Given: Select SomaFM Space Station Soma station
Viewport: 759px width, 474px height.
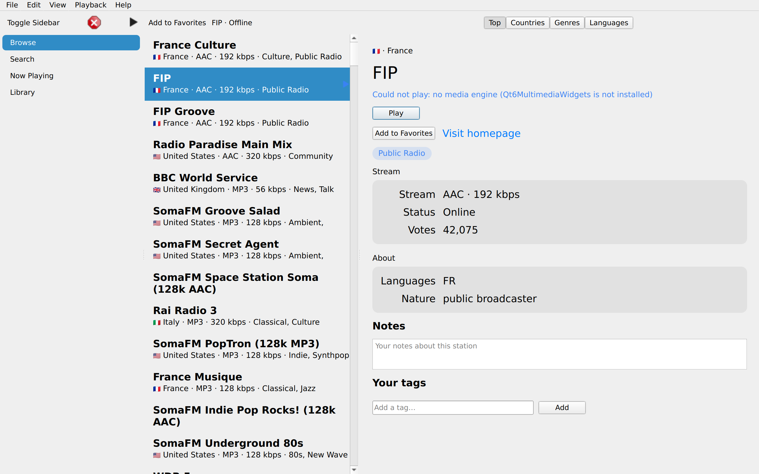Looking at the screenshot, I should [247, 284].
